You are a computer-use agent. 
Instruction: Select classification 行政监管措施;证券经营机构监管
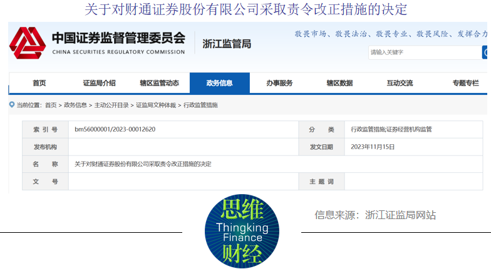(x=391, y=129)
